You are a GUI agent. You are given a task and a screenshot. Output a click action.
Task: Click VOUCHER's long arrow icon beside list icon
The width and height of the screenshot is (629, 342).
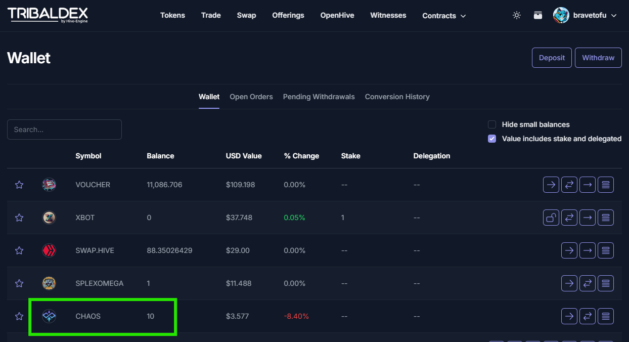click(x=588, y=185)
